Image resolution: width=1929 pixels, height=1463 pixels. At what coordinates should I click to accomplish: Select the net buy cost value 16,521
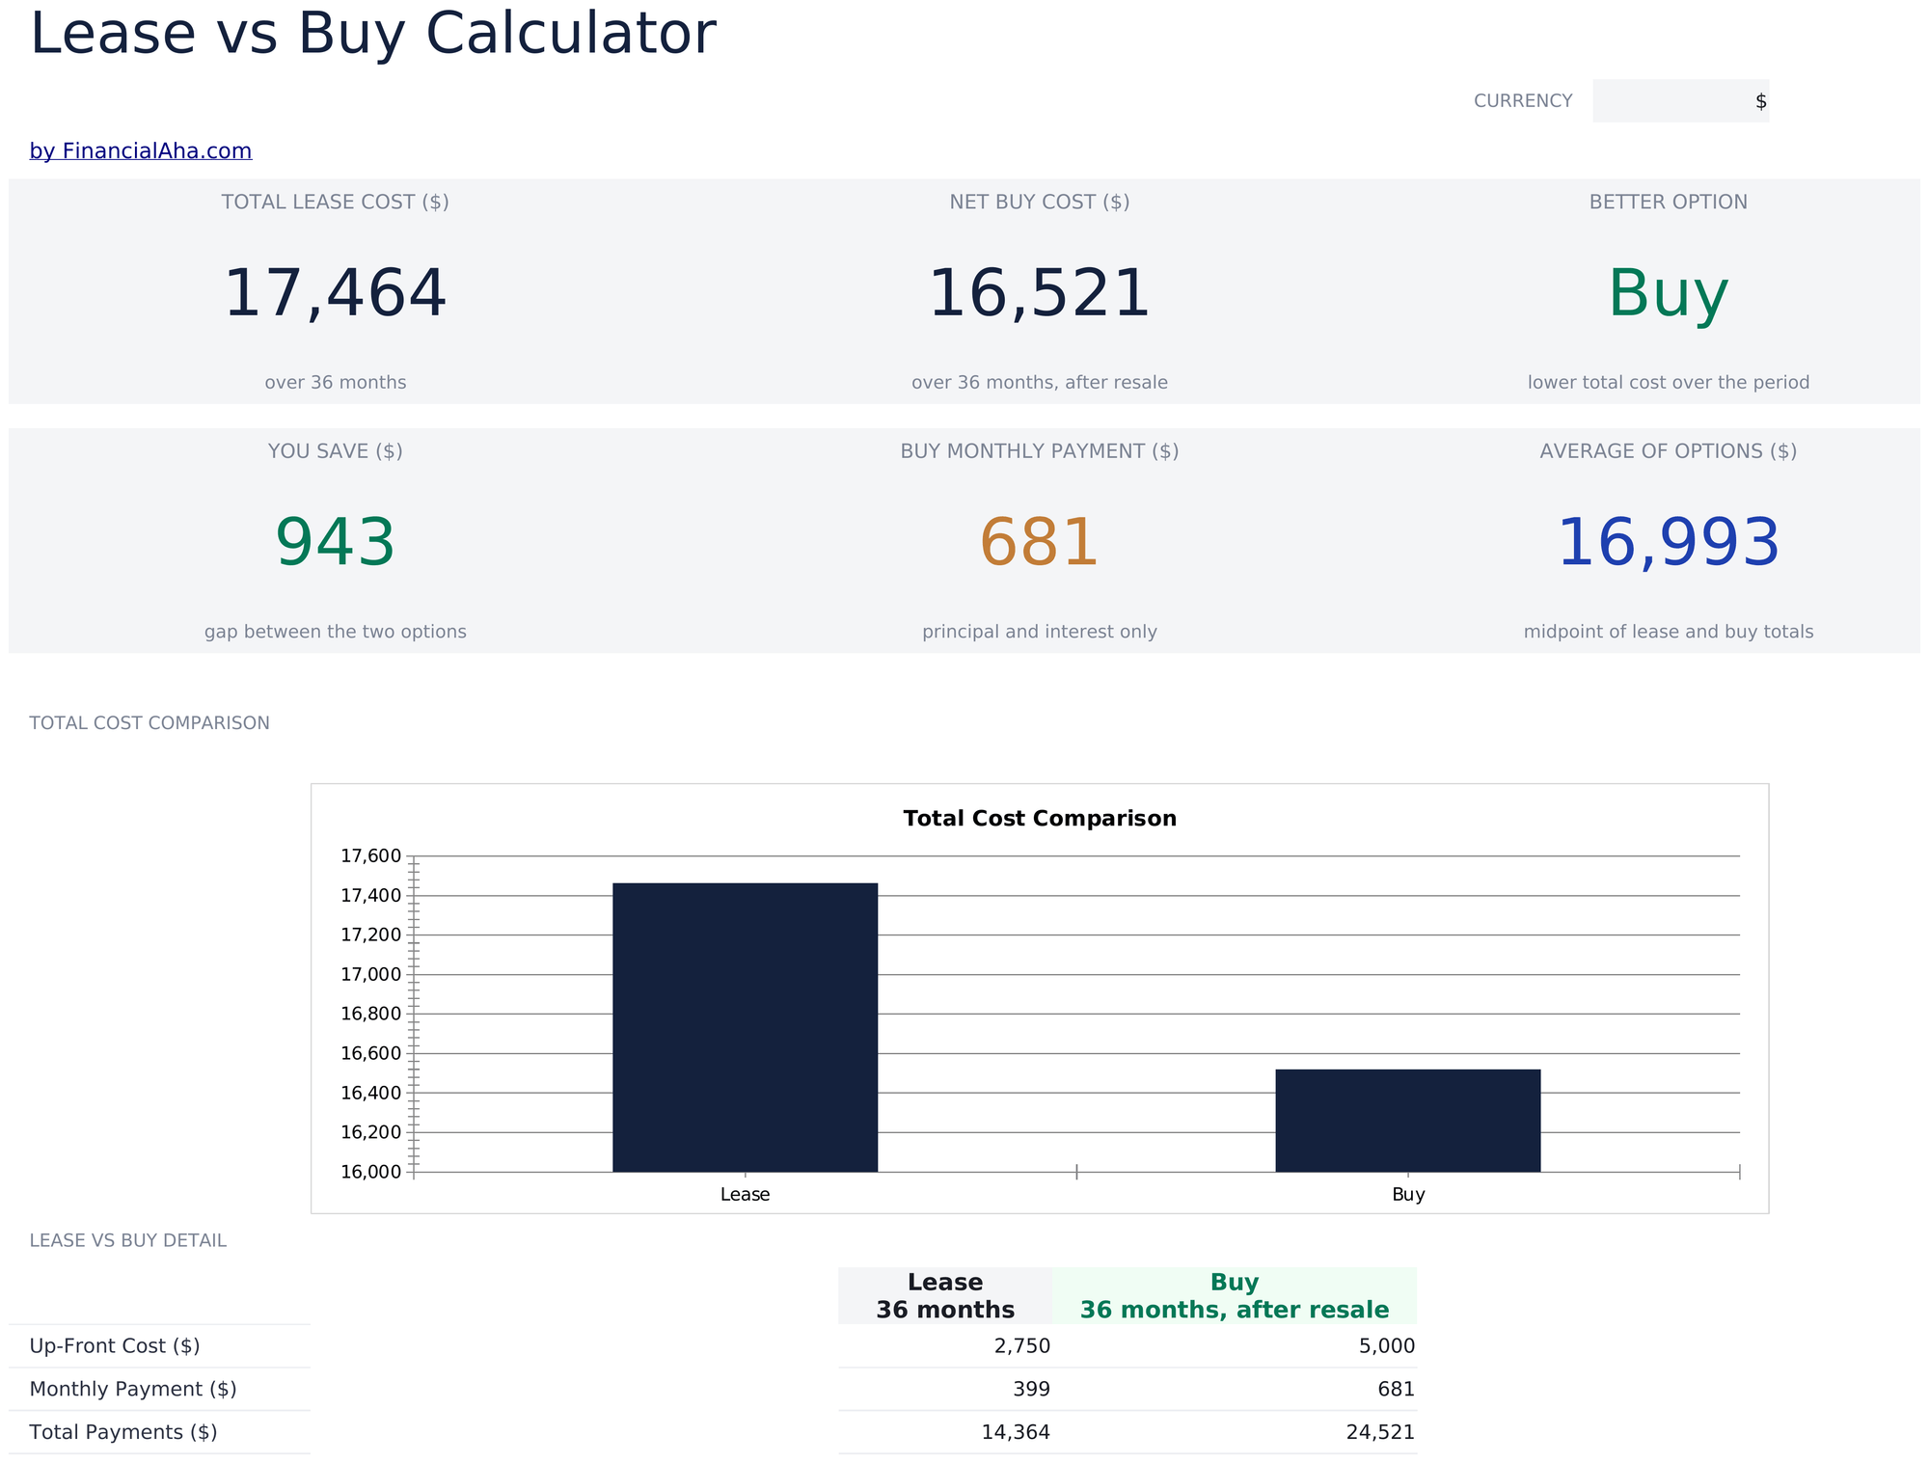[x=1040, y=294]
